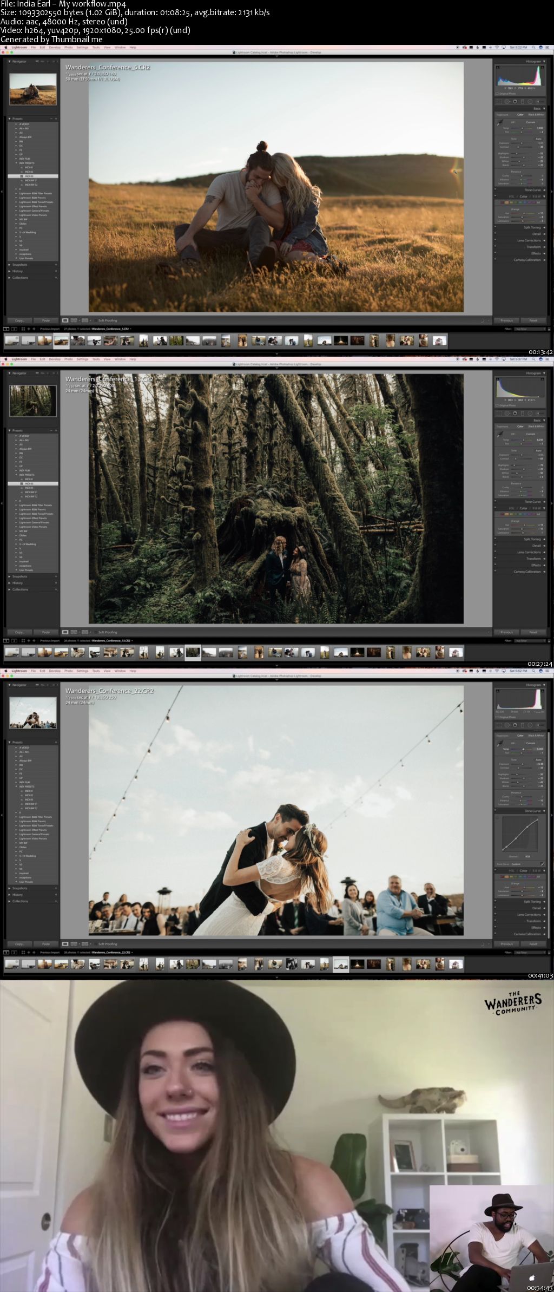Open the Settings menu in Wanderers_Conference_13 frame

[82, 359]
